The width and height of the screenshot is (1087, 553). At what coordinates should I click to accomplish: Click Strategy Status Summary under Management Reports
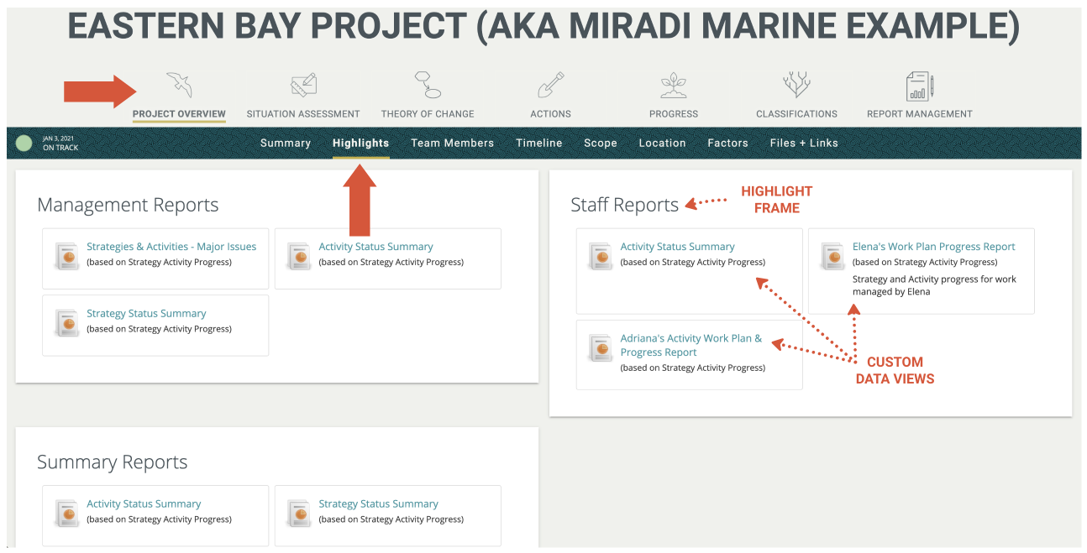point(145,312)
